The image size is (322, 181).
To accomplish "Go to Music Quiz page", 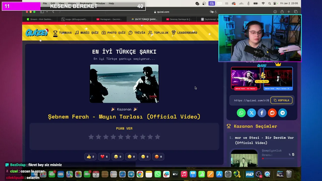I will point(87,33).
